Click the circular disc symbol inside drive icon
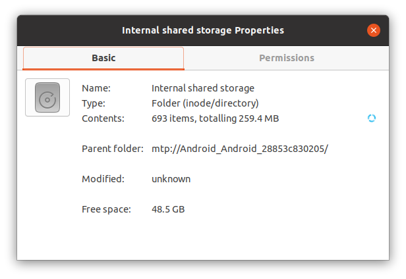The height and width of the screenshot is (279, 406). (47, 100)
